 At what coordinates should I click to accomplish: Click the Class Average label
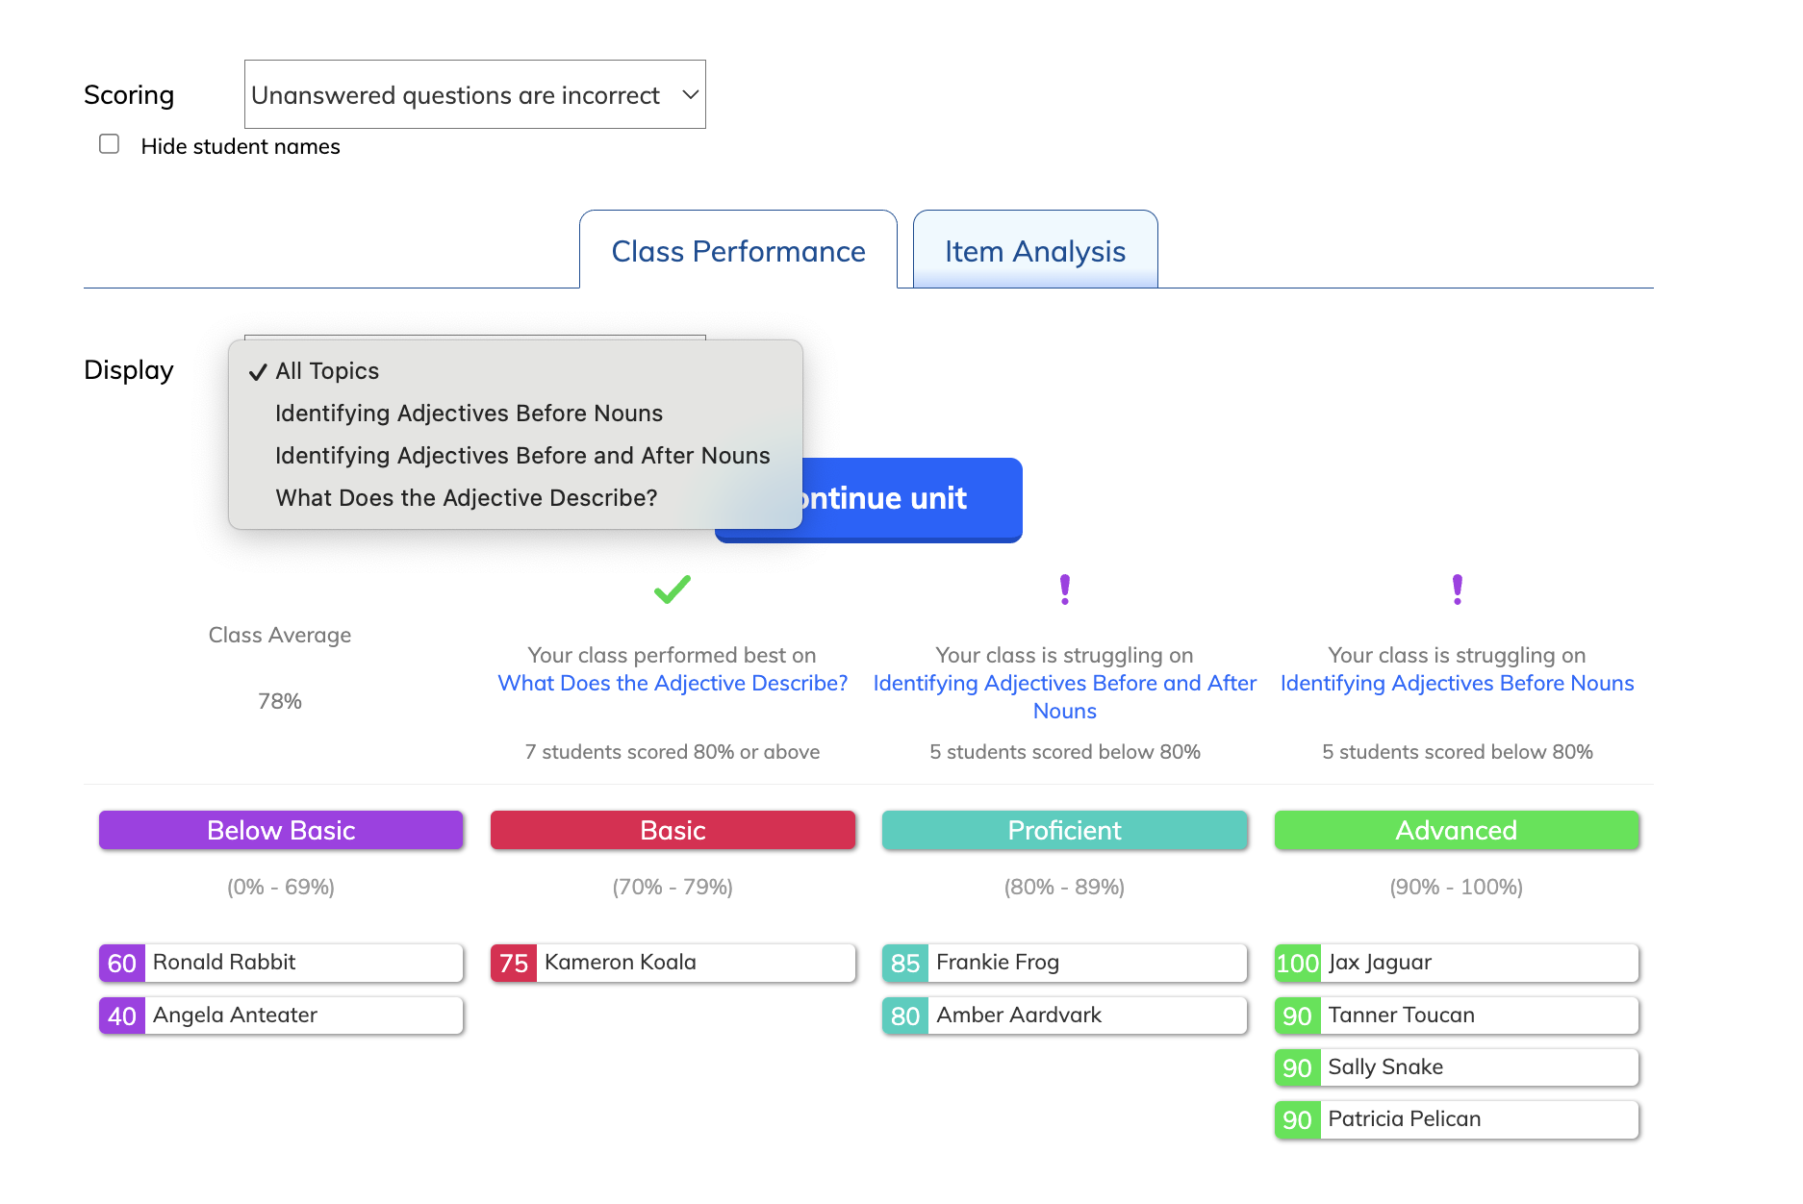tap(280, 635)
